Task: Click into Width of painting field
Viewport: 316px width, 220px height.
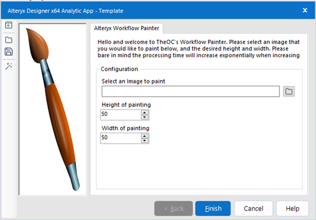Action: pos(120,138)
